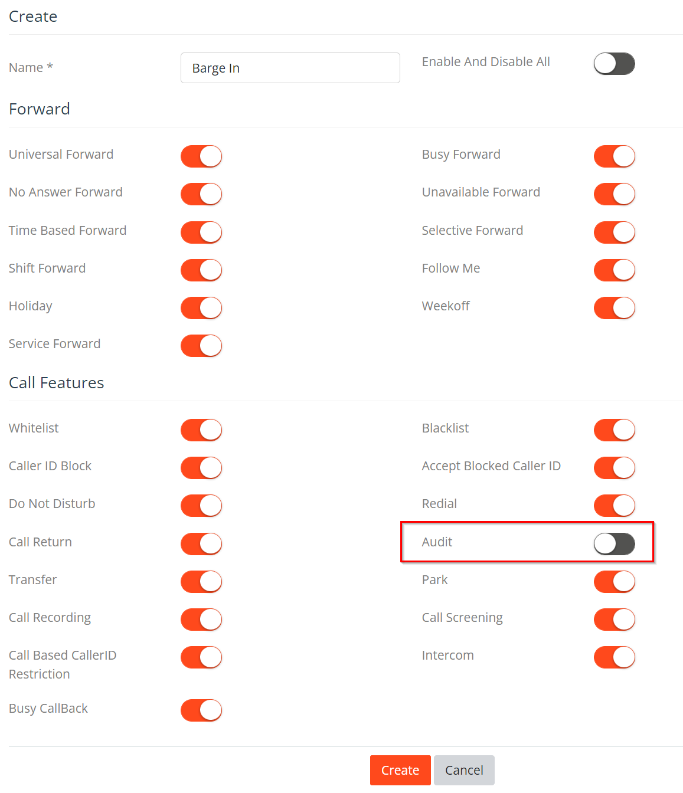This screenshot has height=793, width=683.
Task: Turn off the Park toggle
Action: 614,582
